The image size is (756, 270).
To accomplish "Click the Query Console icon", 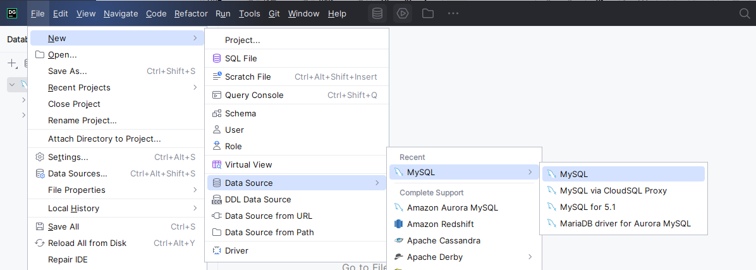I will pos(217,95).
